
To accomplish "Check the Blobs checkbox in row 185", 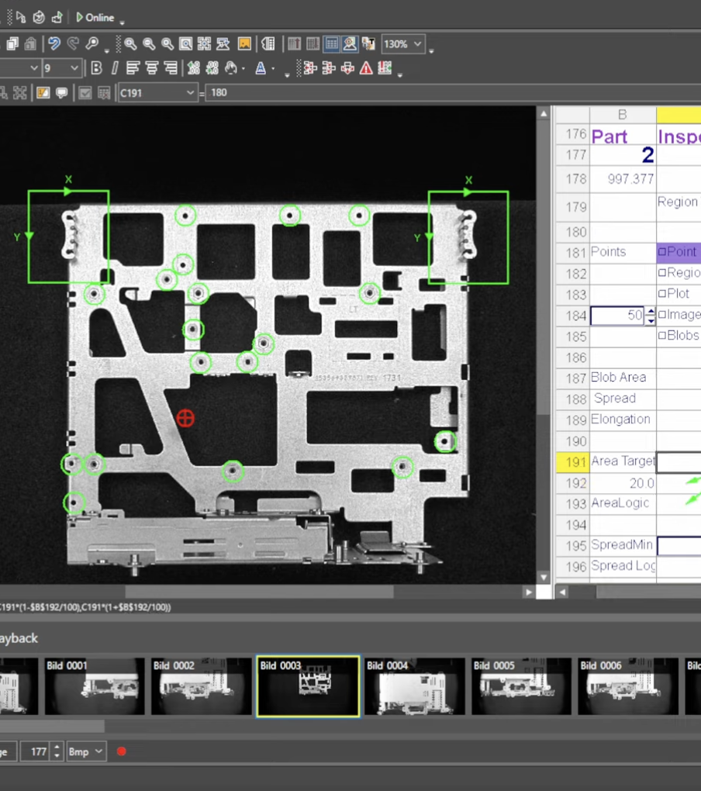I will click(662, 336).
